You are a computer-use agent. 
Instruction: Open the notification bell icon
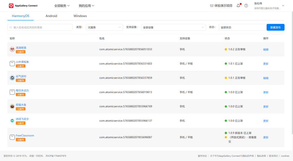pos(238,5)
